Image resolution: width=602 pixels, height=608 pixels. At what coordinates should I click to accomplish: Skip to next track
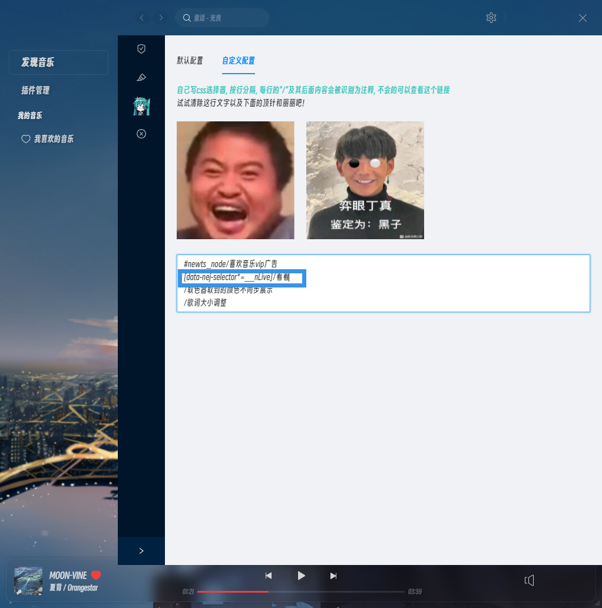point(333,576)
